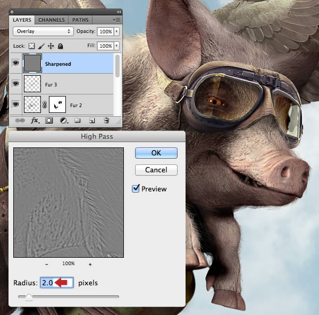Toggle lock image pixels brush icon
This screenshot has width=319, height=315.
point(41,46)
